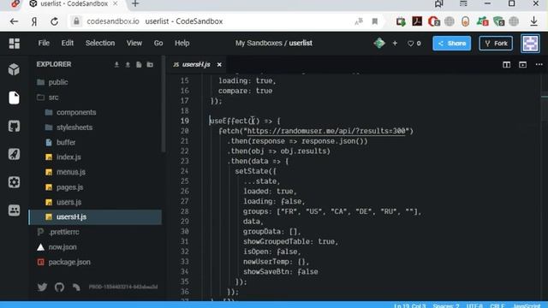Click the export download icon in Explorer
Viewport: 548px width, 308px height.
click(x=116, y=65)
